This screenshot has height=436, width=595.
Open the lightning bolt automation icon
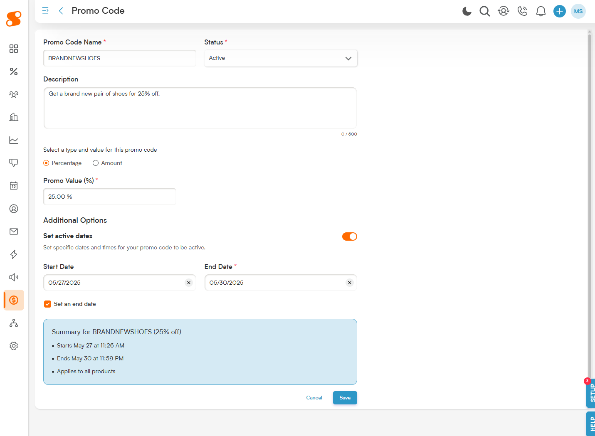14,254
